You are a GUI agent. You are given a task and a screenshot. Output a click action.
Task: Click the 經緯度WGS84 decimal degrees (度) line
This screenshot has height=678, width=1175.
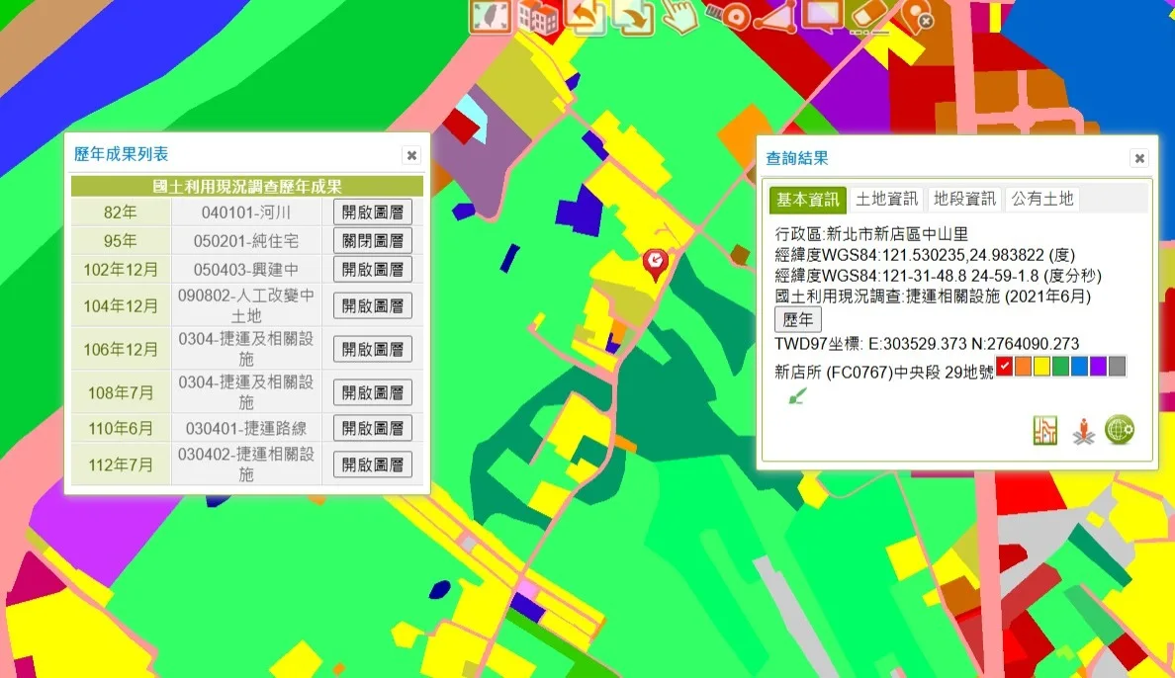click(x=925, y=255)
